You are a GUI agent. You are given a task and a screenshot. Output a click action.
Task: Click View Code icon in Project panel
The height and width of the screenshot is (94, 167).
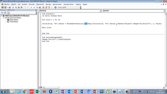2,13
